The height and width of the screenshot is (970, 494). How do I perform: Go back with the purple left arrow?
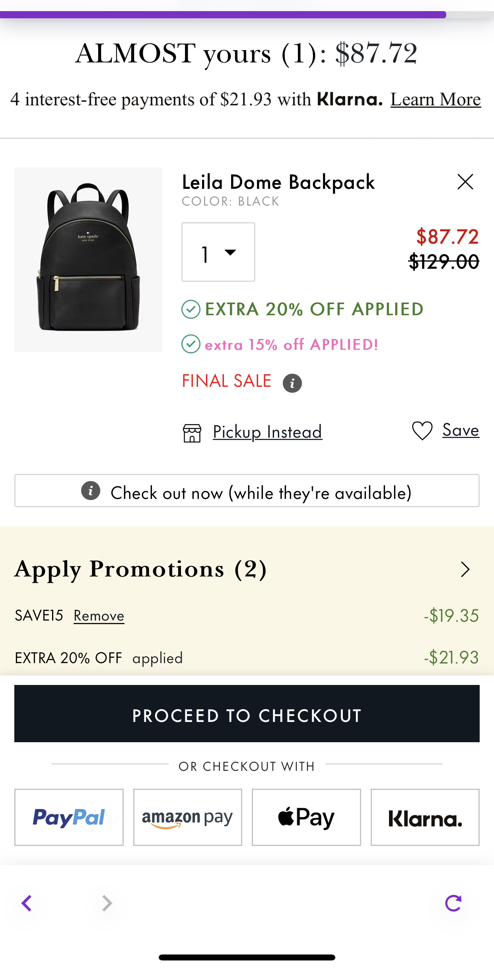27,903
